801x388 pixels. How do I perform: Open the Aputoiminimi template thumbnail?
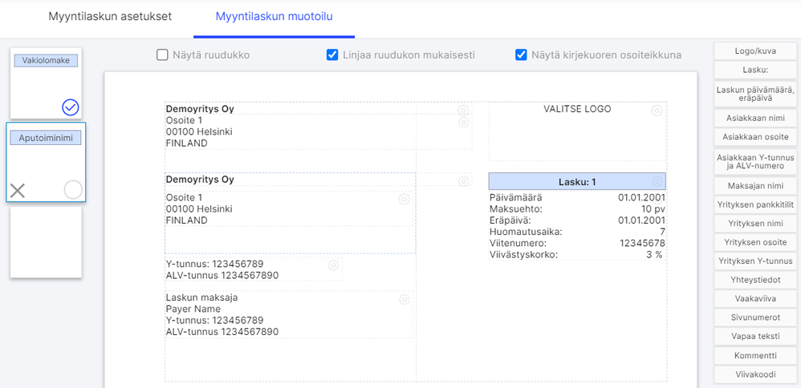[46, 163]
